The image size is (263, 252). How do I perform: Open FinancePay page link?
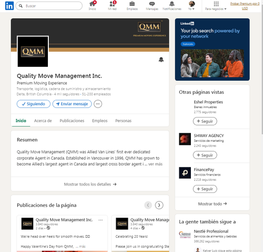click(204, 170)
